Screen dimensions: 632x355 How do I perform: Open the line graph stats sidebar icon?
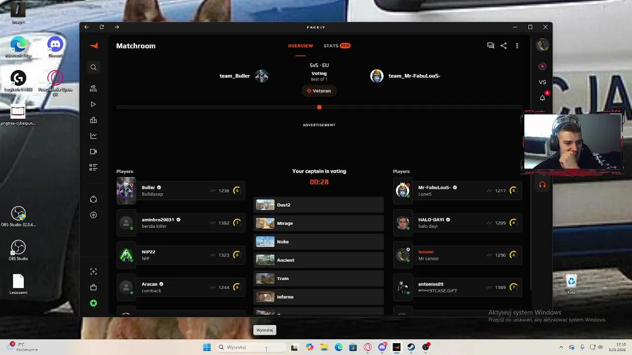pos(93,136)
